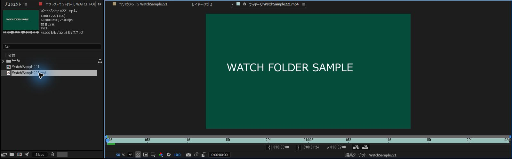
Task: Create a new folder in Project panel
Action: click(12, 155)
